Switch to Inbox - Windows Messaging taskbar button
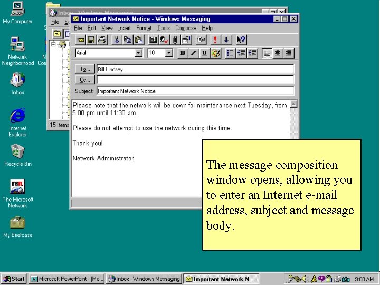Viewport: 380px width, 285px height. [x=144, y=279]
